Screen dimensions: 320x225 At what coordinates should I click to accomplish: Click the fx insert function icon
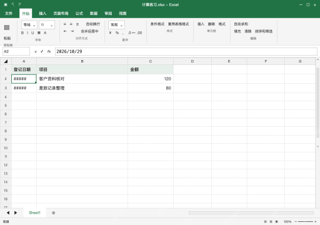pyautogui.click(x=49, y=51)
